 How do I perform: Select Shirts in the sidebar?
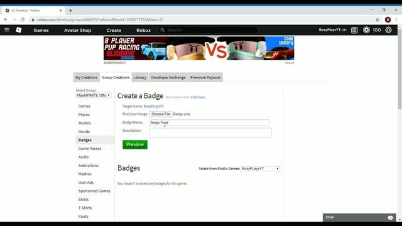[x=84, y=200]
